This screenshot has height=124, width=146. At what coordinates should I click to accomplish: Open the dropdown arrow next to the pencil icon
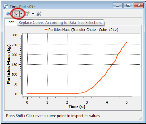[x=33, y=14]
